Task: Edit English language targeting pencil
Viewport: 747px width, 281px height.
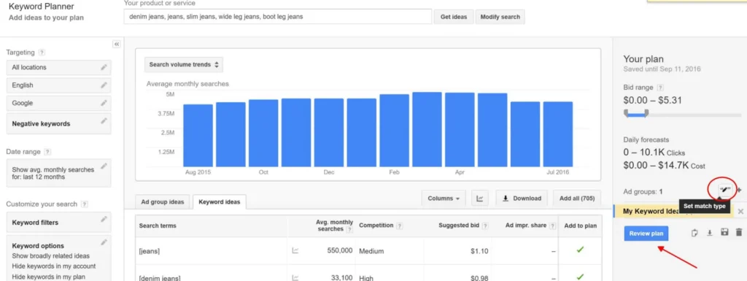Action: 104,85
